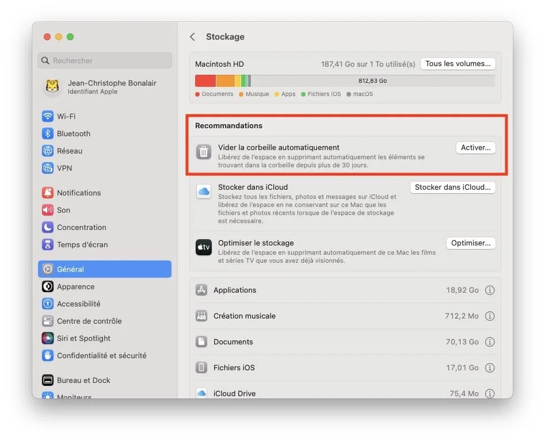
Task: Show info for Fichiers iOS storage
Action: (490, 368)
